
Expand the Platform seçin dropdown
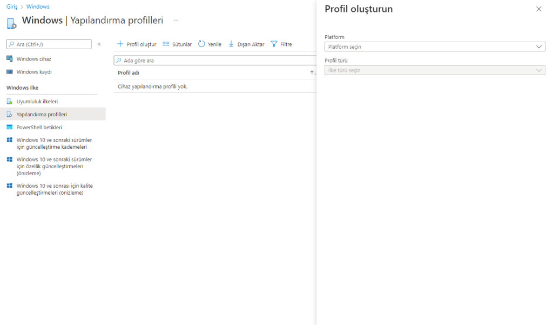(x=434, y=47)
